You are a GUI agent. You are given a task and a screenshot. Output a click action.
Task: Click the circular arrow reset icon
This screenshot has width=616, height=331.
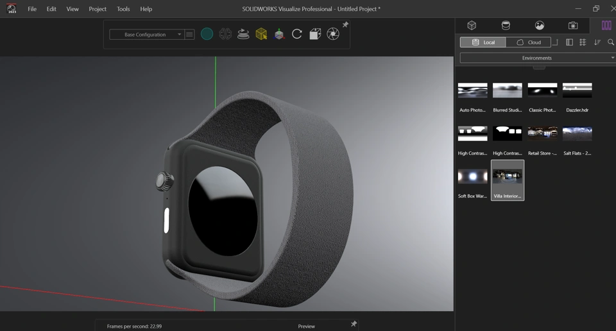pos(297,35)
